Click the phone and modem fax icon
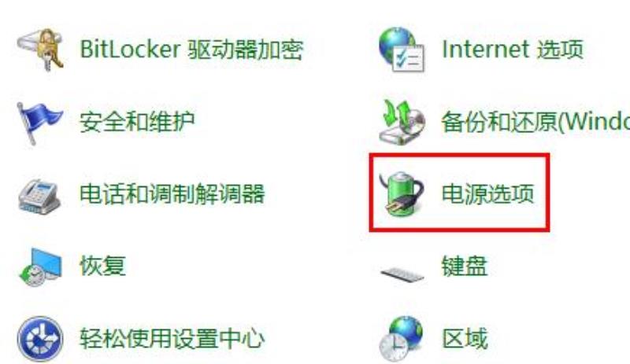Viewport: 630px width, 364px height. coord(39,196)
